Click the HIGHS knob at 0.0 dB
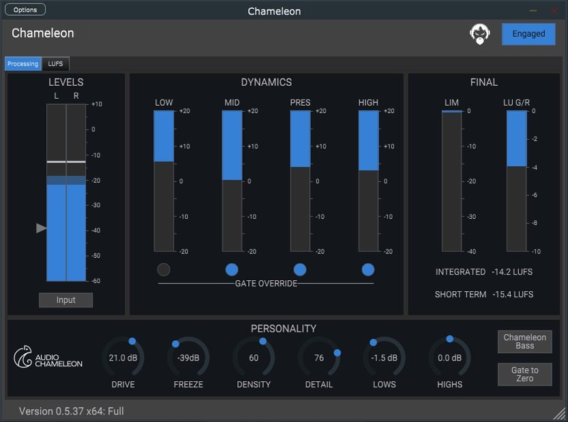 pos(449,357)
